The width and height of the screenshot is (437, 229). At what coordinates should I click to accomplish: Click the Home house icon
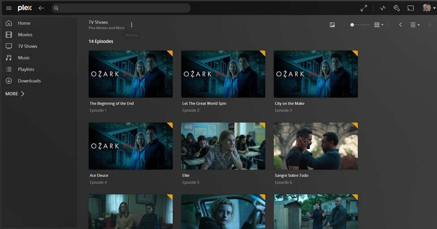click(9, 23)
